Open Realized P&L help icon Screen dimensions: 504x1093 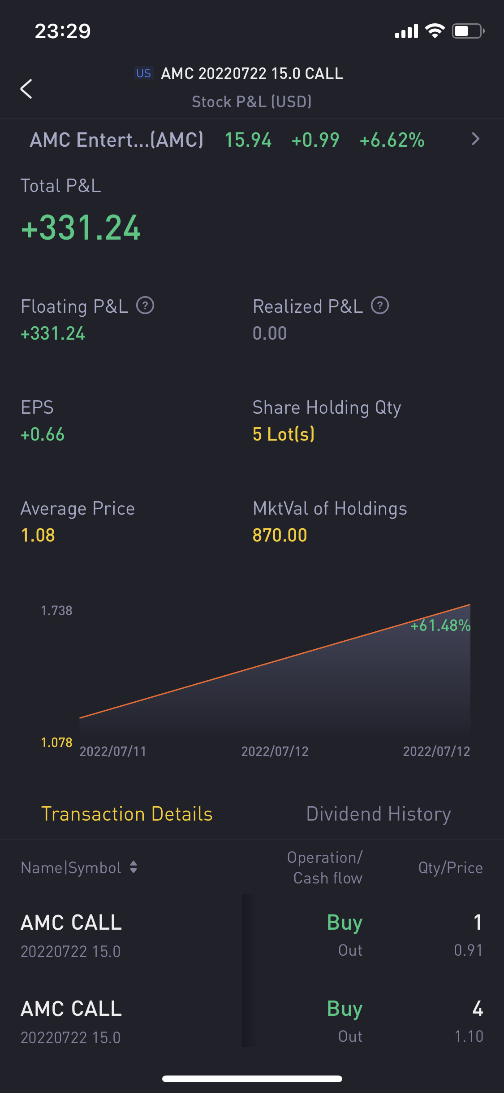[x=380, y=306]
